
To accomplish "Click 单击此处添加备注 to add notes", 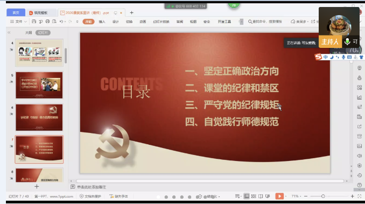I will pos(92,187).
